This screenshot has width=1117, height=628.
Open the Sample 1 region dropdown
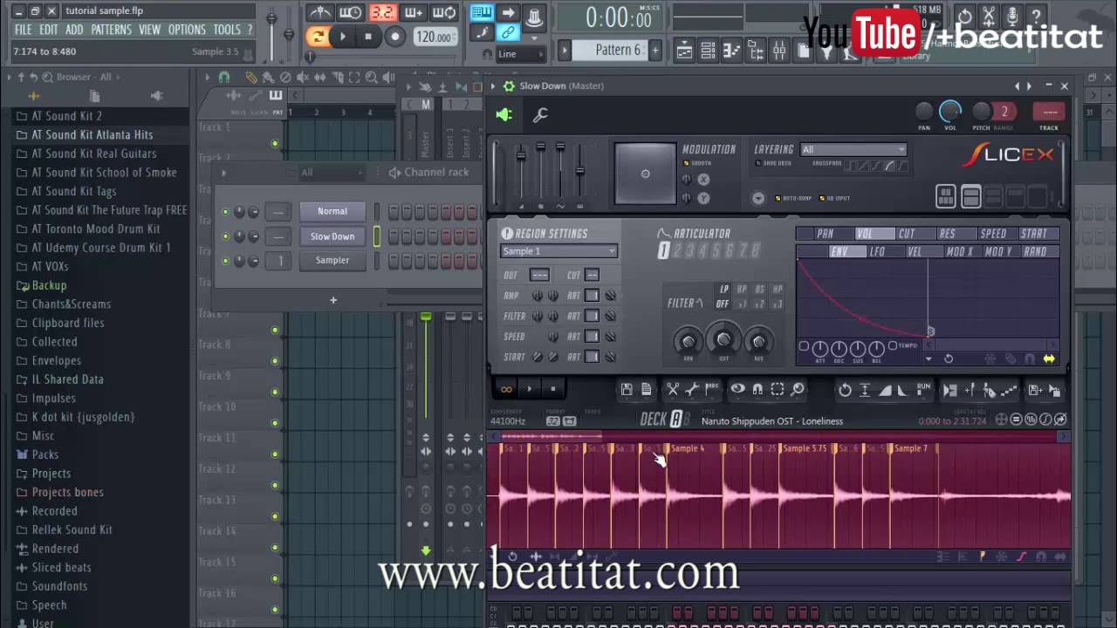pos(558,251)
